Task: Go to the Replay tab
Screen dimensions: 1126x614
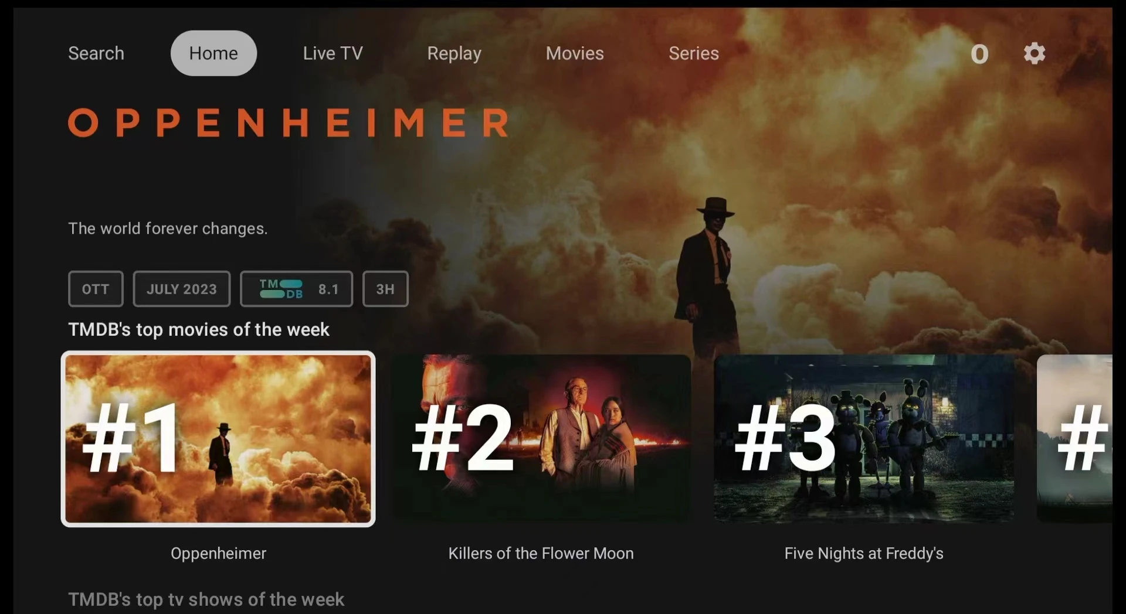Action: coord(454,53)
